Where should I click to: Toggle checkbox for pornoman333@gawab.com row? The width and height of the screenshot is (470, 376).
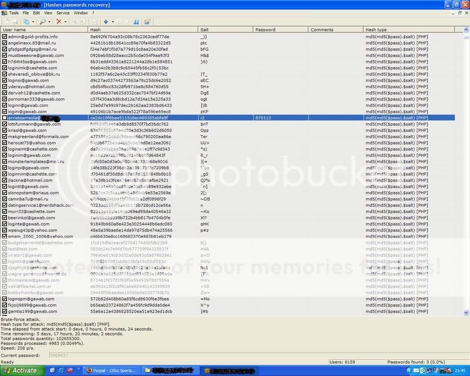(x=5, y=99)
